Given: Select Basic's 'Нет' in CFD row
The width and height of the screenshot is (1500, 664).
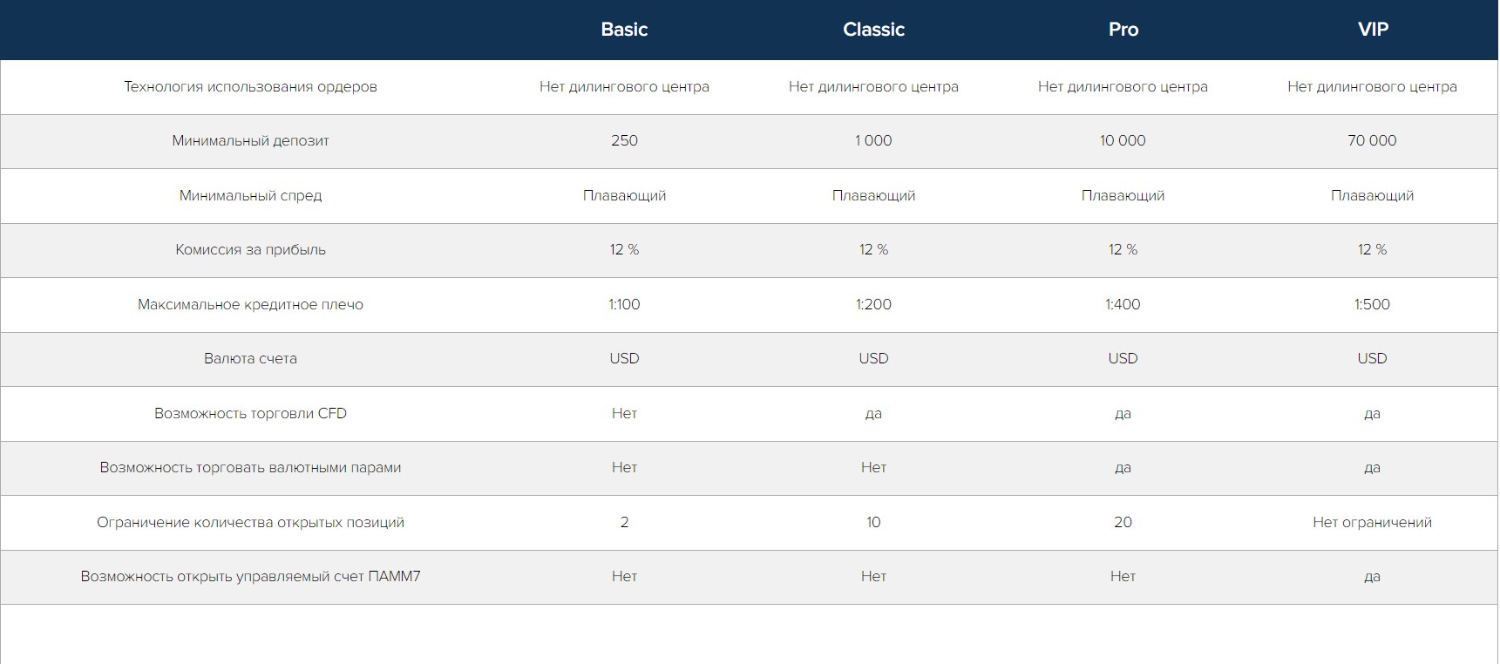Looking at the screenshot, I should [624, 413].
